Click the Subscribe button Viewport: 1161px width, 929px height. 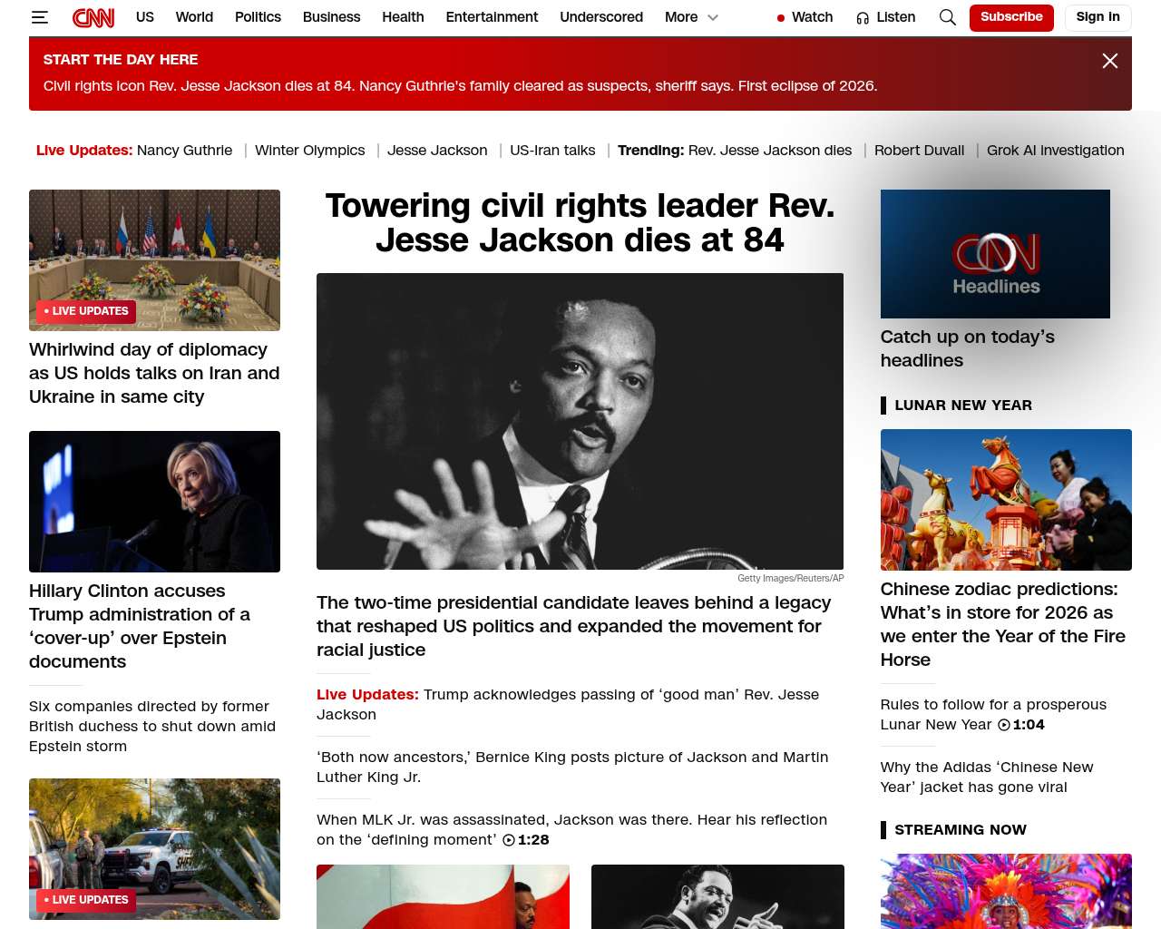[1011, 17]
